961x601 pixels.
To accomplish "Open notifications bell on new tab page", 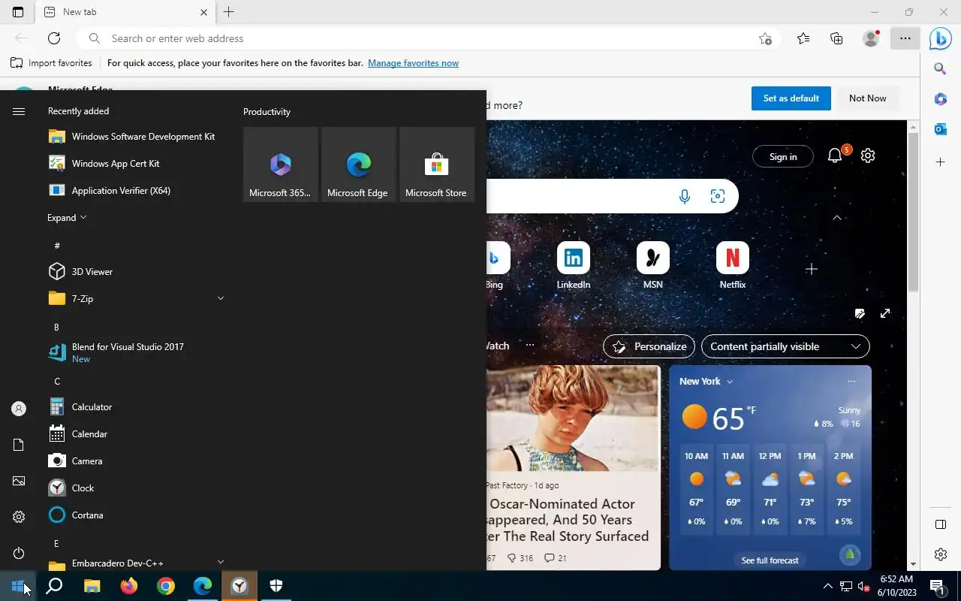I will [x=836, y=156].
